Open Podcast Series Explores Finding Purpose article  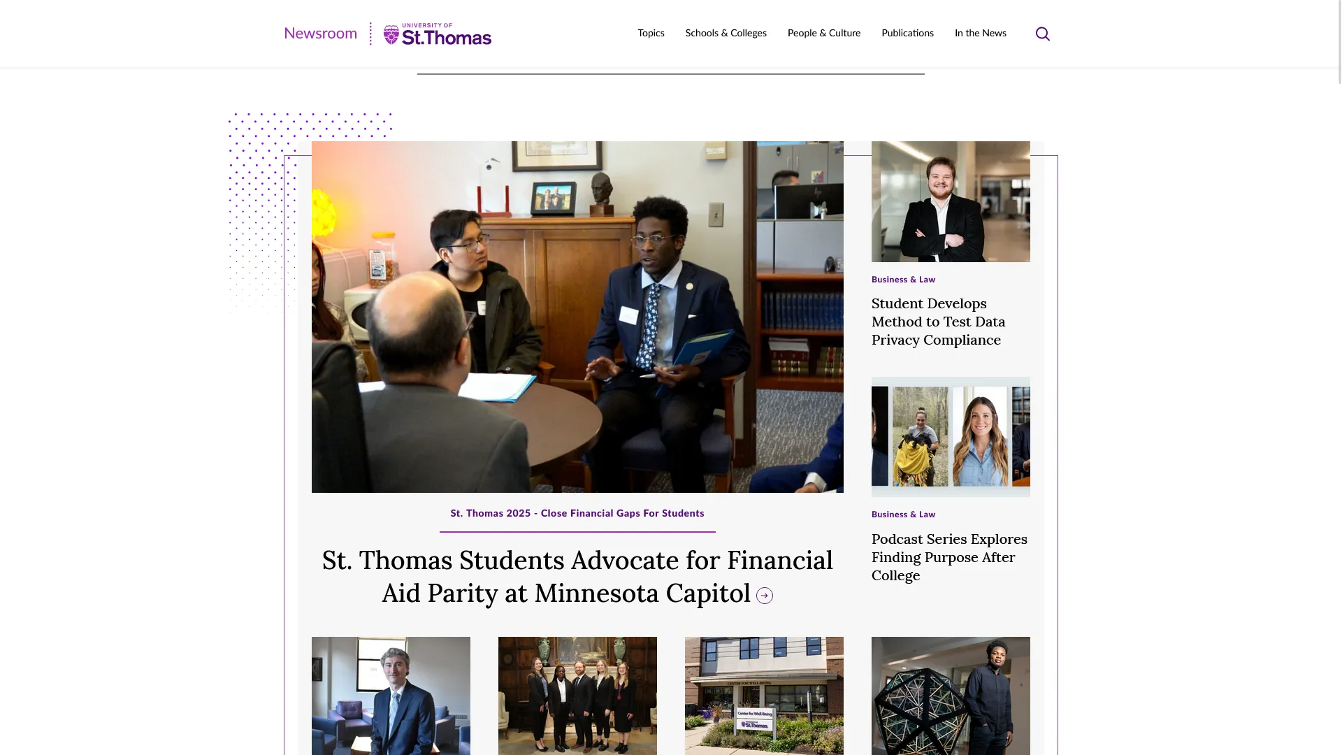(x=949, y=557)
